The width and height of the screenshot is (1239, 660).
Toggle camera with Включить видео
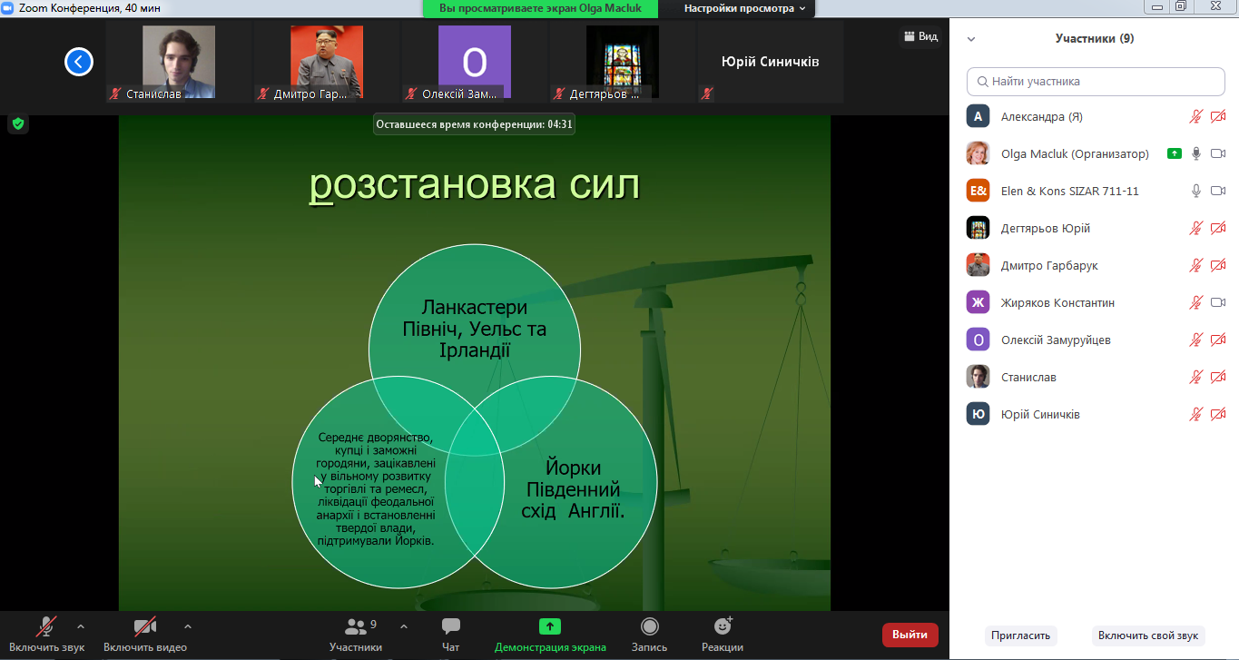click(x=144, y=627)
